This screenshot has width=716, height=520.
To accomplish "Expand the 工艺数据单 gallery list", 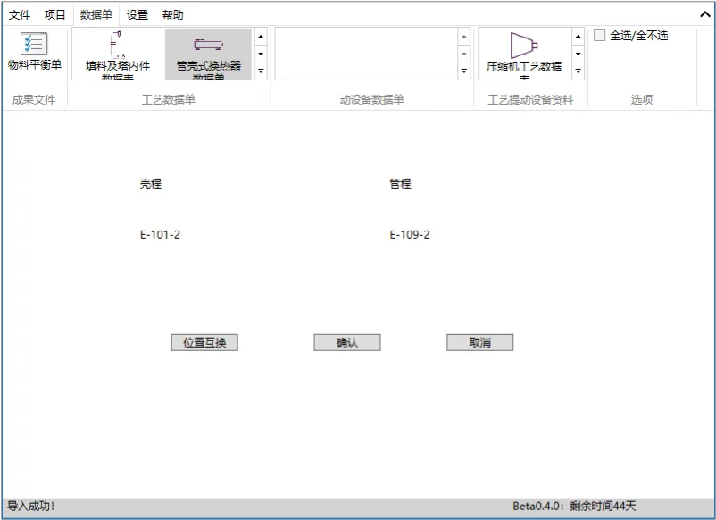I will pos(261,71).
